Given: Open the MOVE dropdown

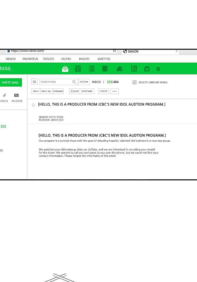Looking at the screenshot, I should tap(104, 91).
